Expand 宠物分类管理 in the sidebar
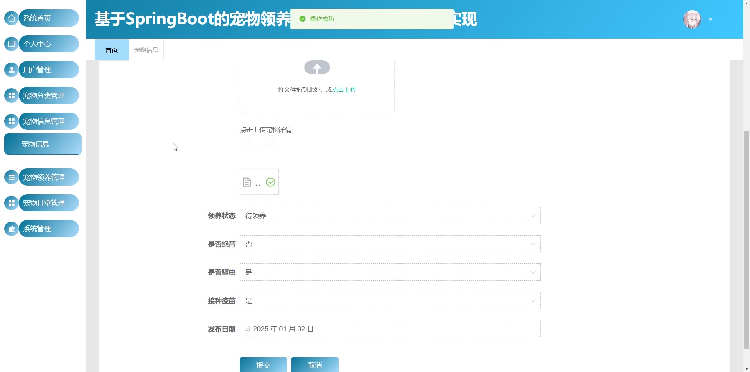The width and height of the screenshot is (750, 372). pyautogui.click(x=48, y=95)
